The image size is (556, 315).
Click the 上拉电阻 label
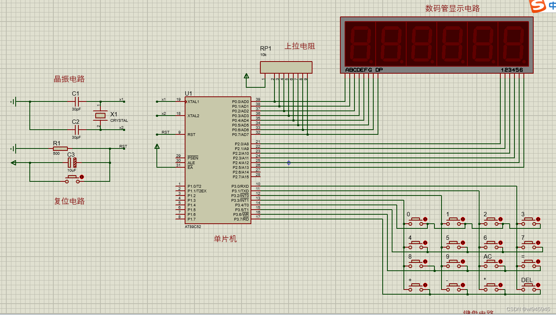300,46
